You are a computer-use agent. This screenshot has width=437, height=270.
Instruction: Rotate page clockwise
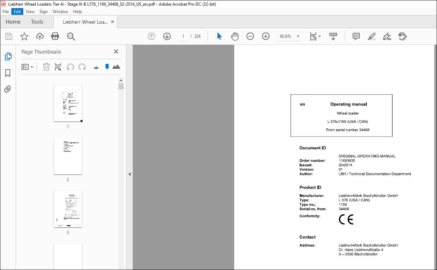coord(82,67)
